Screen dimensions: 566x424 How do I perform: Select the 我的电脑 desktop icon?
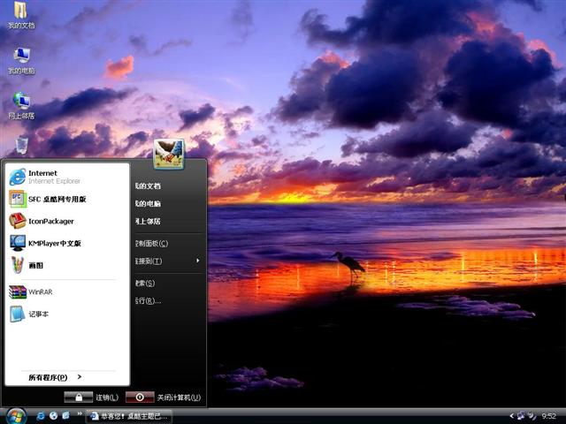(x=21, y=61)
